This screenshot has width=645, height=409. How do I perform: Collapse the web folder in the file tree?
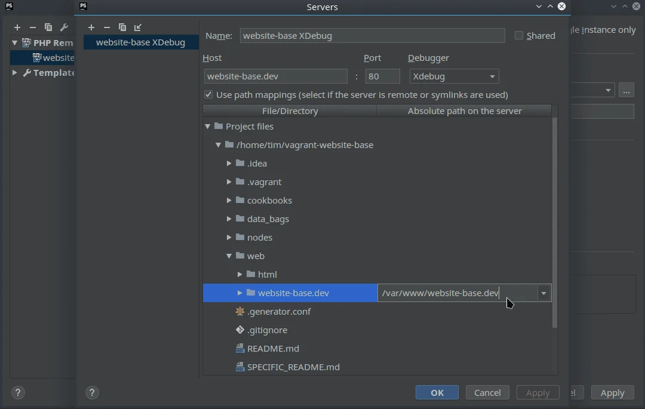click(229, 256)
